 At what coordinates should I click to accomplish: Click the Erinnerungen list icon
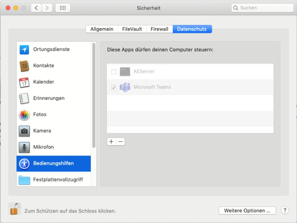[24, 98]
